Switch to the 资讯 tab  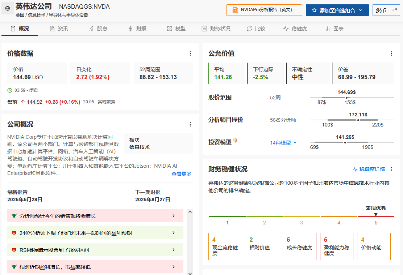coord(59,29)
